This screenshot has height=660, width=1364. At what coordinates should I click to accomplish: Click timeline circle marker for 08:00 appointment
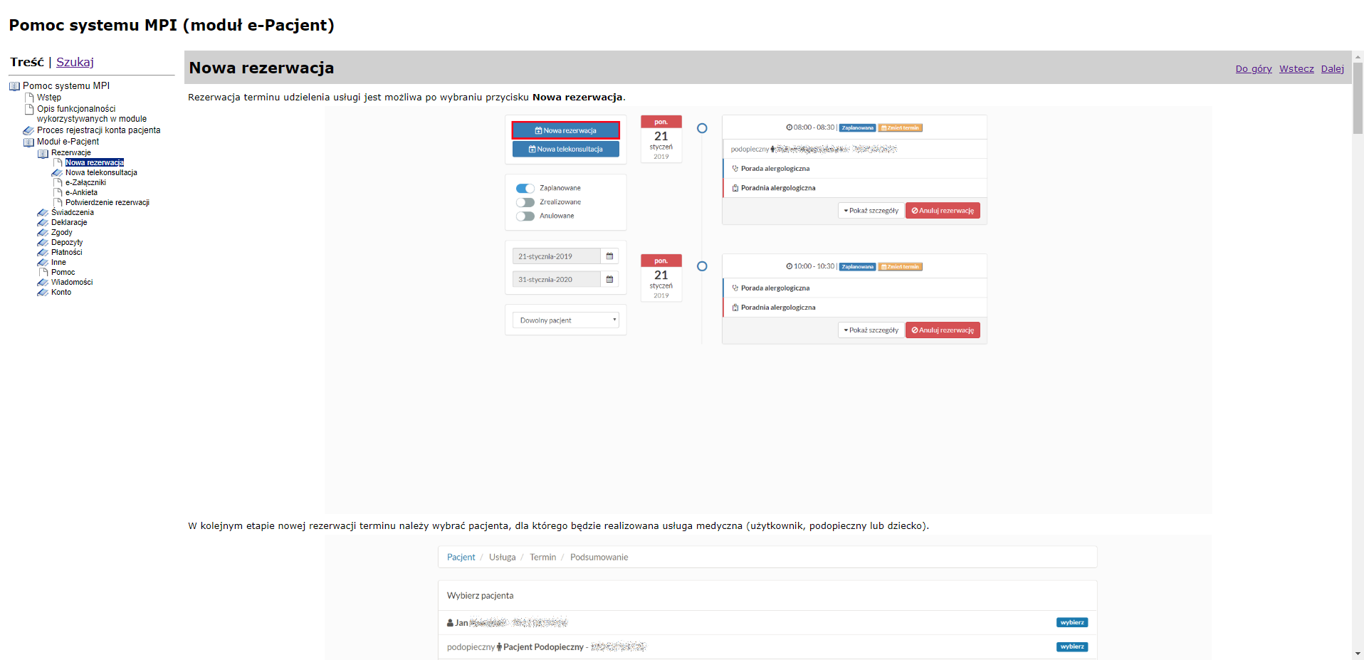point(702,128)
